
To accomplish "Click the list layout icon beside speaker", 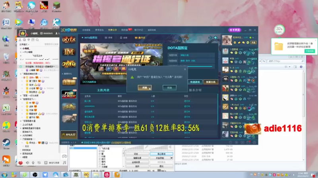I will click(x=210, y=38).
